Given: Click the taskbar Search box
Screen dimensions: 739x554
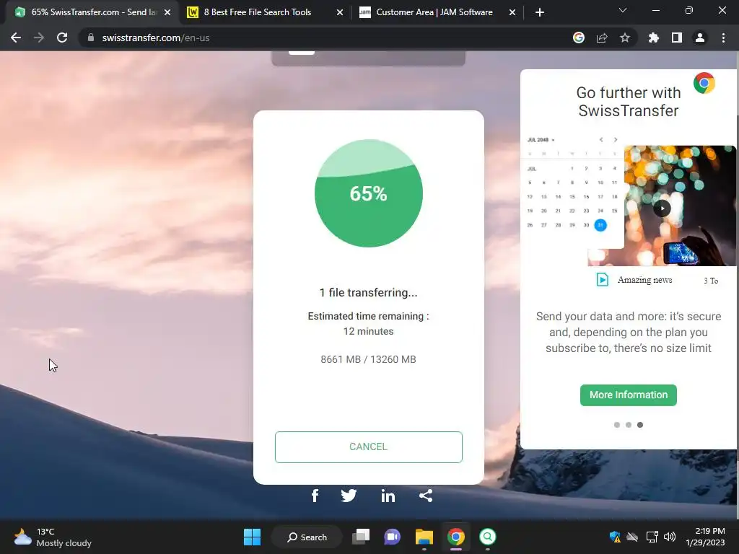Looking at the screenshot, I should 307,537.
